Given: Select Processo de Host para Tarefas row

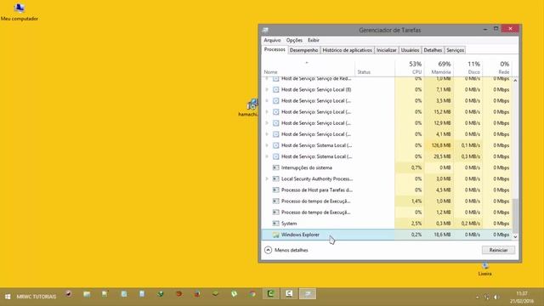Looking at the screenshot, I should pyautogui.click(x=387, y=190).
